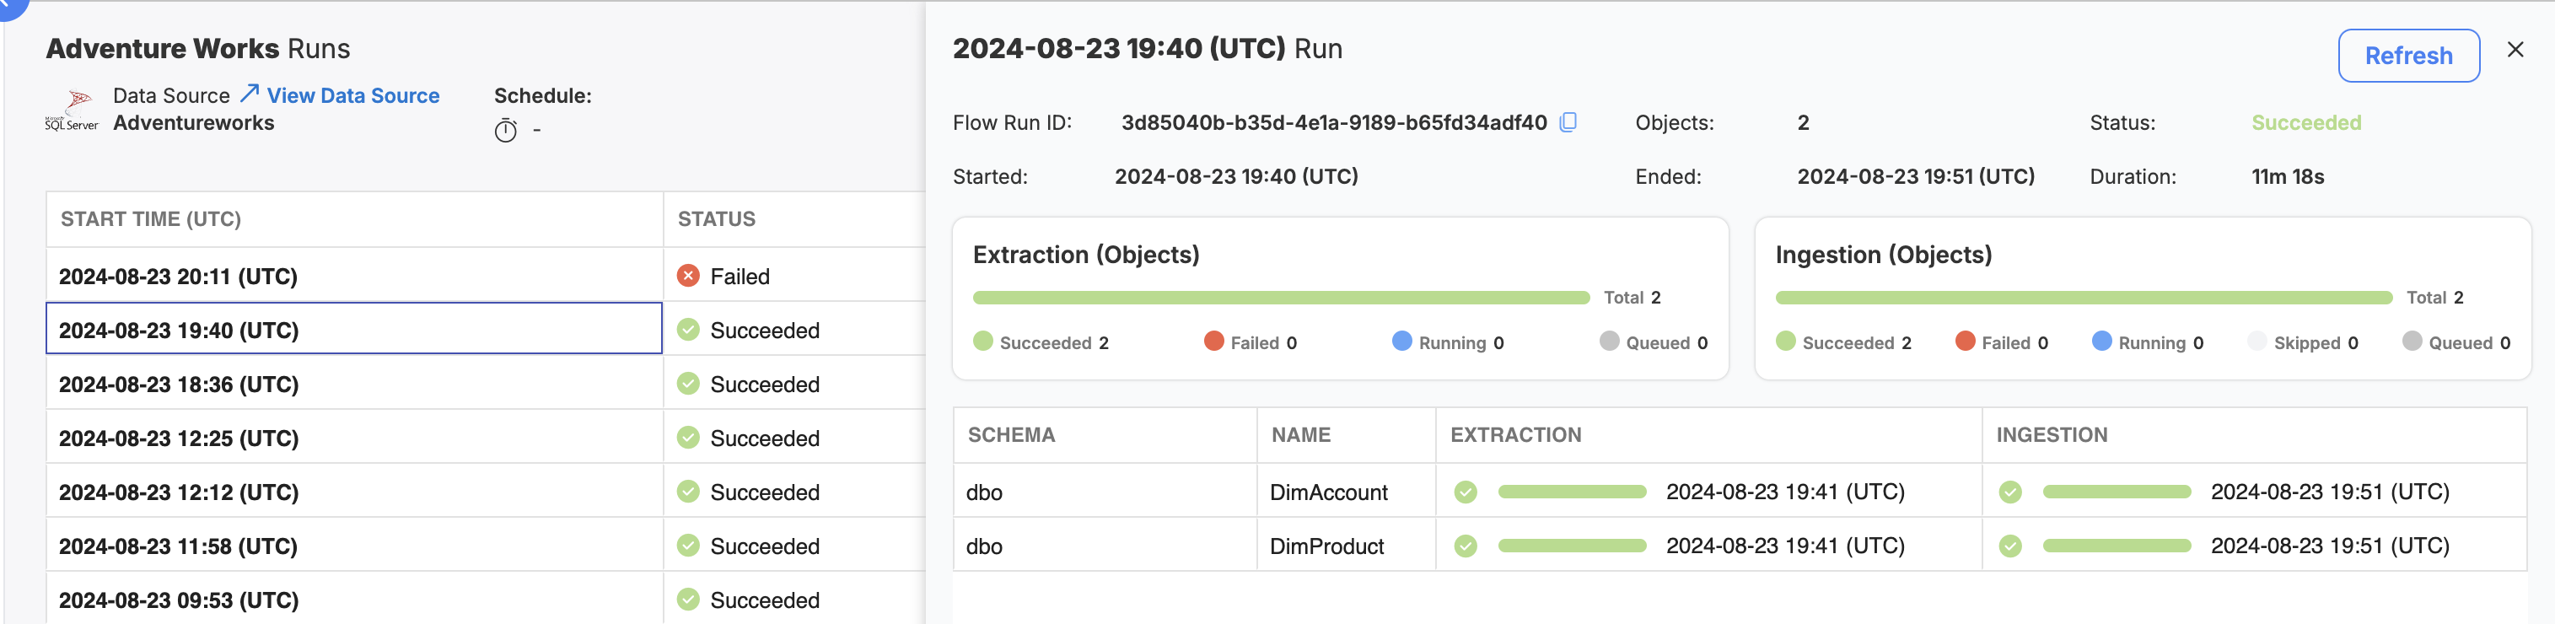Click DimAccount's extraction progress bar
This screenshot has height=624, width=2555.
click(1572, 492)
